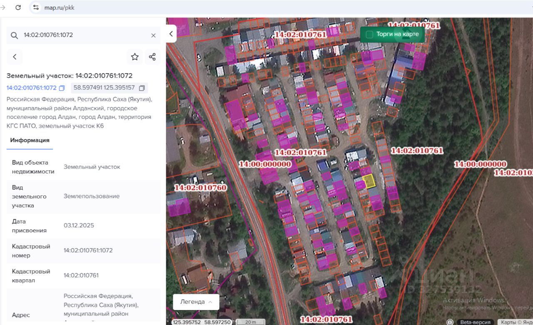The width and height of the screenshot is (533, 325).
Task: Click the Дата присвоения label
Action: [30, 226]
